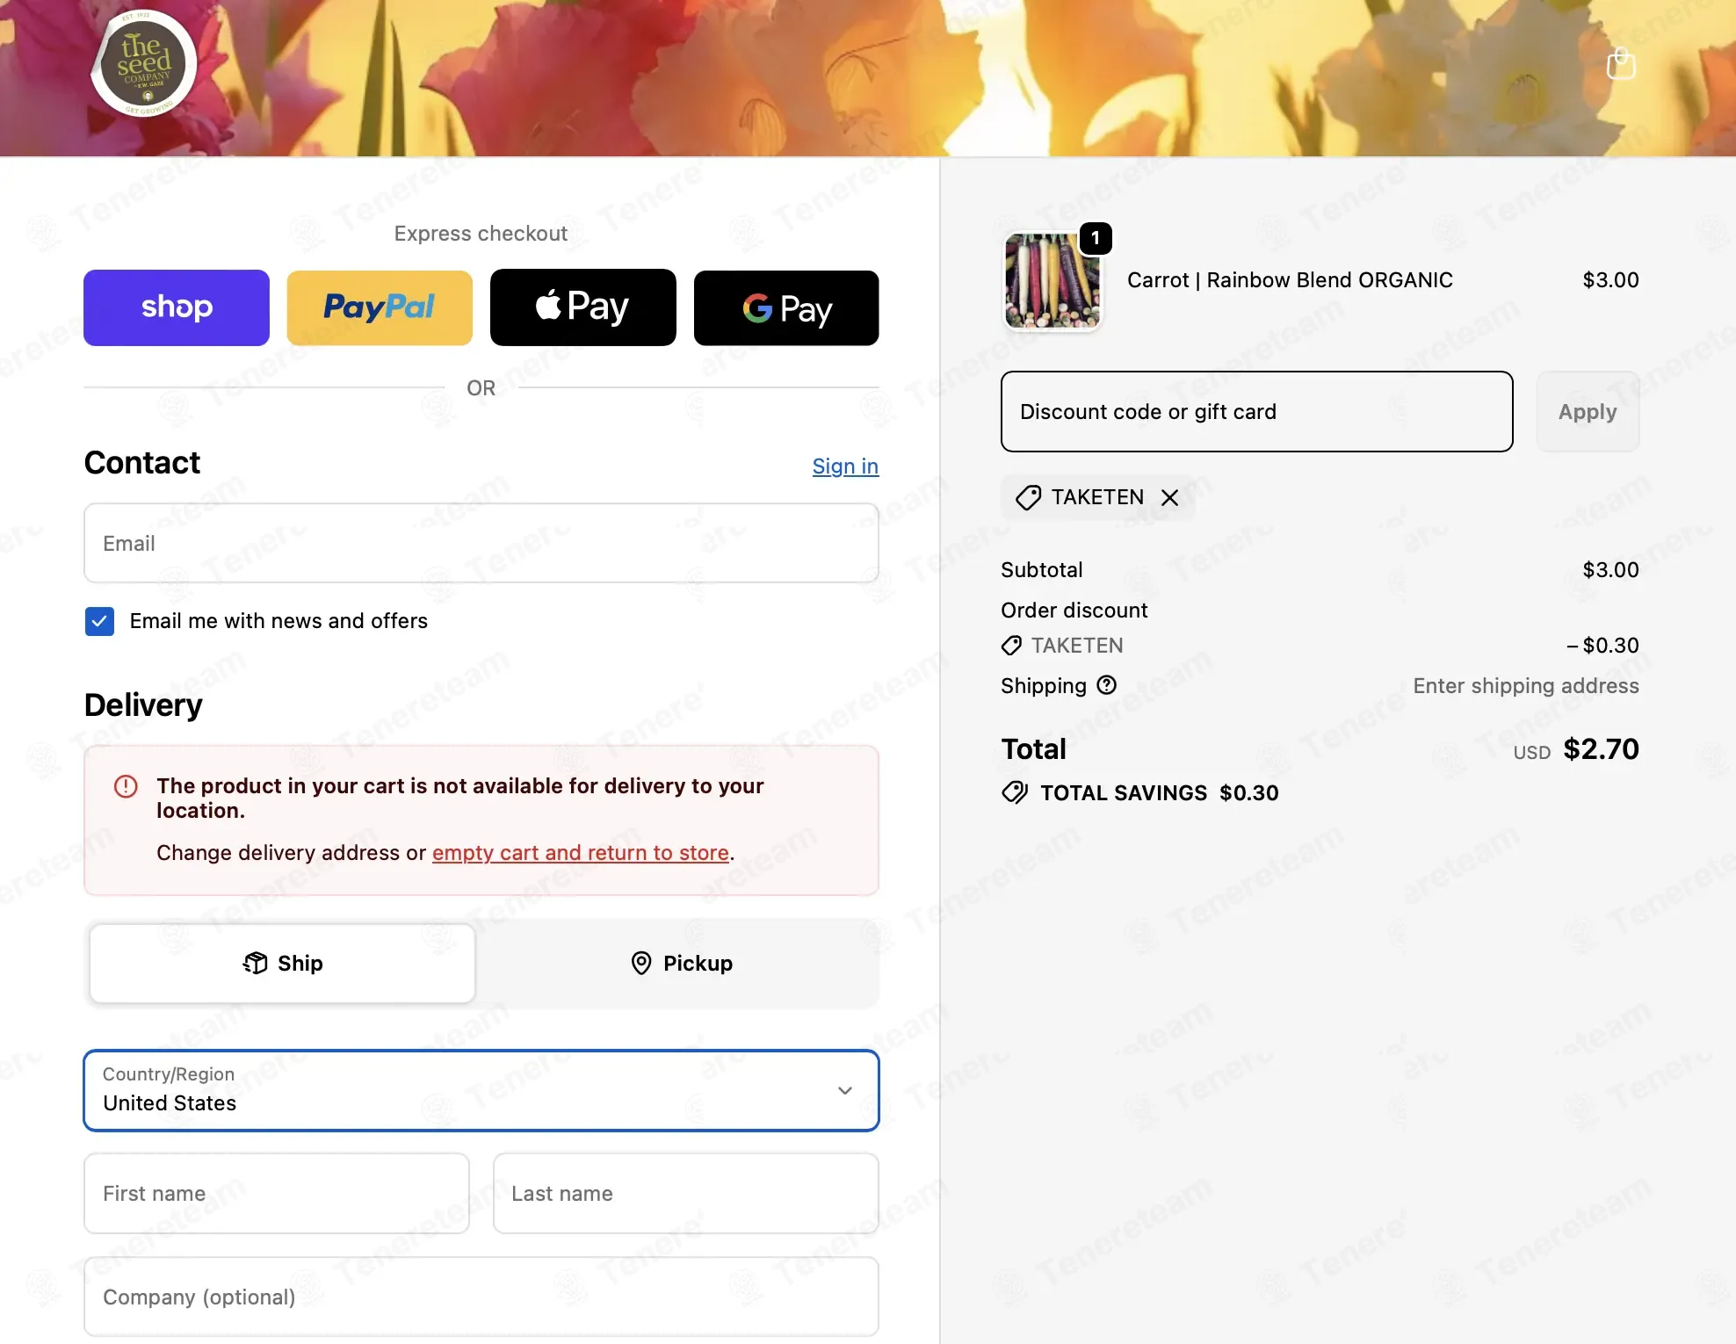
Task: Focus the Email input field
Action: point(481,543)
